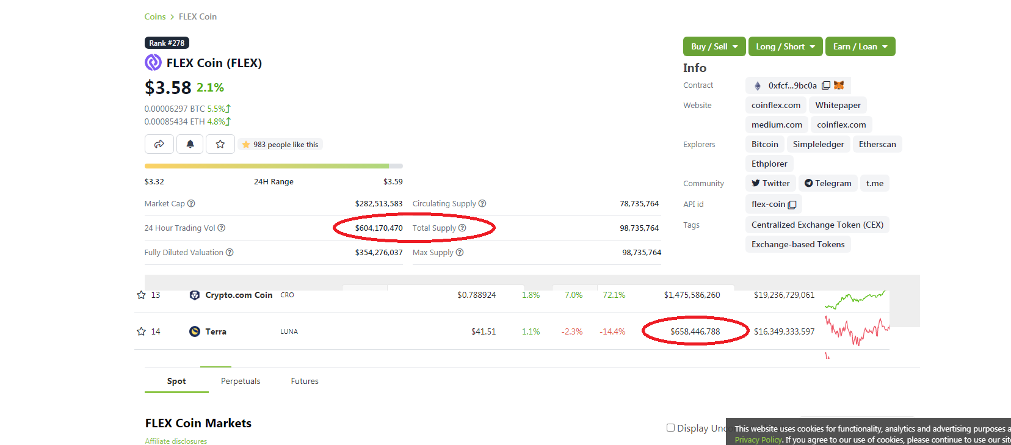Expand the Buy / Sell dropdown

pos(714,46)
